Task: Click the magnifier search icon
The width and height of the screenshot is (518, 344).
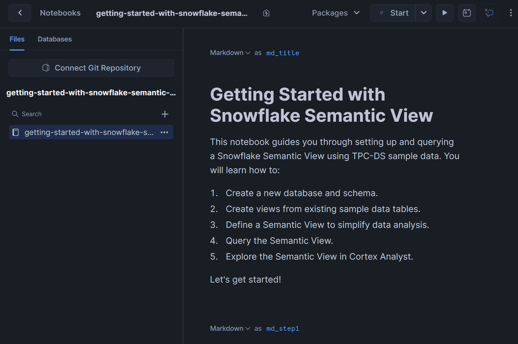Action: 15,114
